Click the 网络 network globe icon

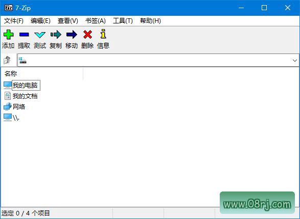pos(8,106)
